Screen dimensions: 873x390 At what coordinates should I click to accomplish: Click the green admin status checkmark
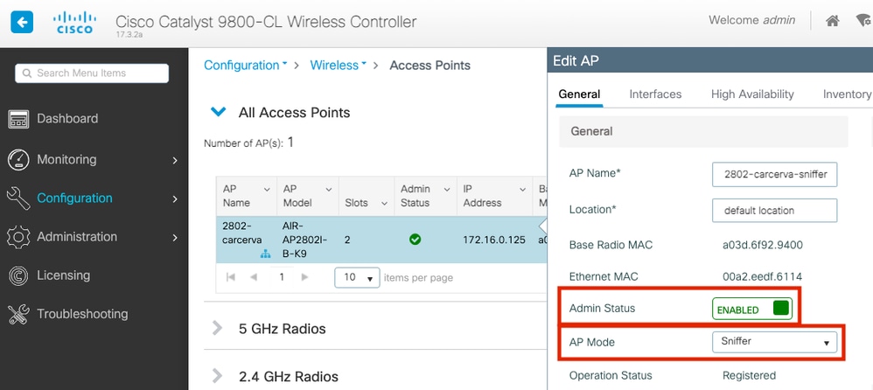pyautogui.click(x=415, y=240)
